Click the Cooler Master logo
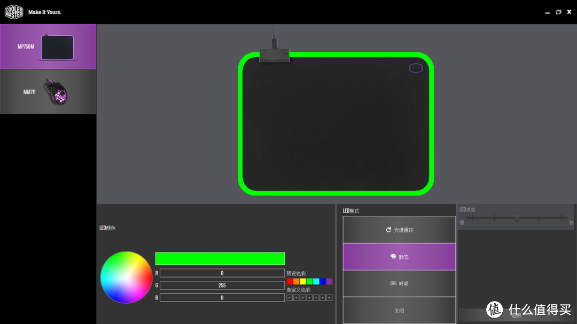Screen dimensions: 577x324 point(13,12)
